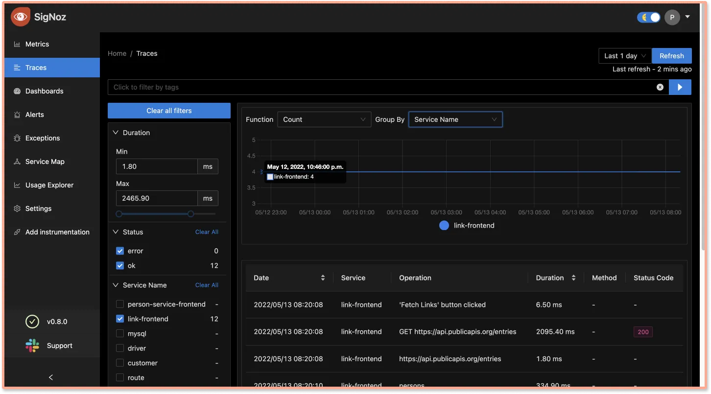Click the Add instrumentation rocket icon

[x=17, y=232]
